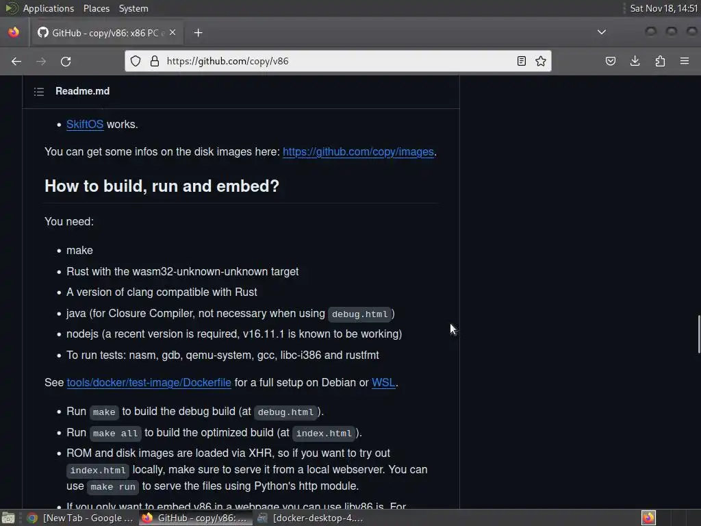Select the GitHub - copy/v86 tab

point(106,33)
